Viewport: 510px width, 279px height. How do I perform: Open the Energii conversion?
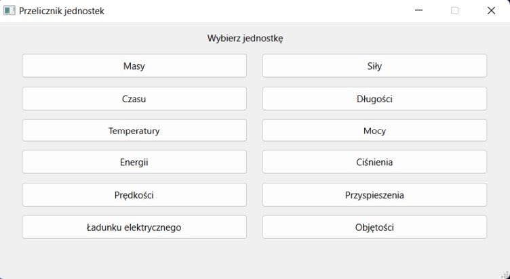pyautogui.click(x=134, y=162)
